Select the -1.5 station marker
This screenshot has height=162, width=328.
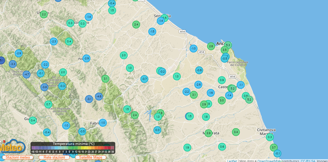152,32
